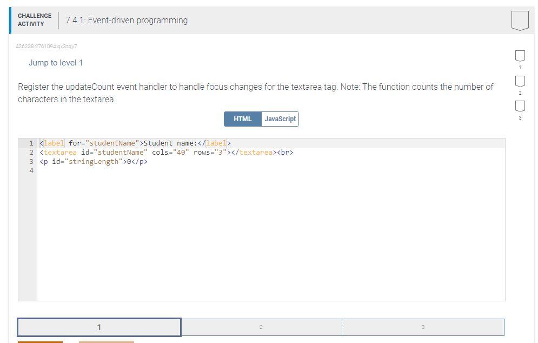This screenshot has width=538, height=343.
Task: Select segment 2 of the progress bar
Action: point(261,327)
